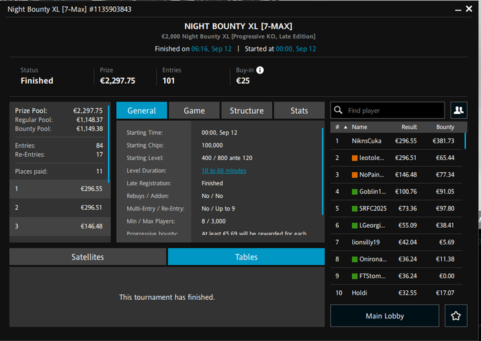The image size is (481, 341).
Task: Go to the Main Lobby
Action: [384, 316]
